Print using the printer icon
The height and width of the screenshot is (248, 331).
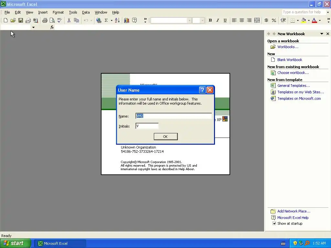click(x=45, y=20)
